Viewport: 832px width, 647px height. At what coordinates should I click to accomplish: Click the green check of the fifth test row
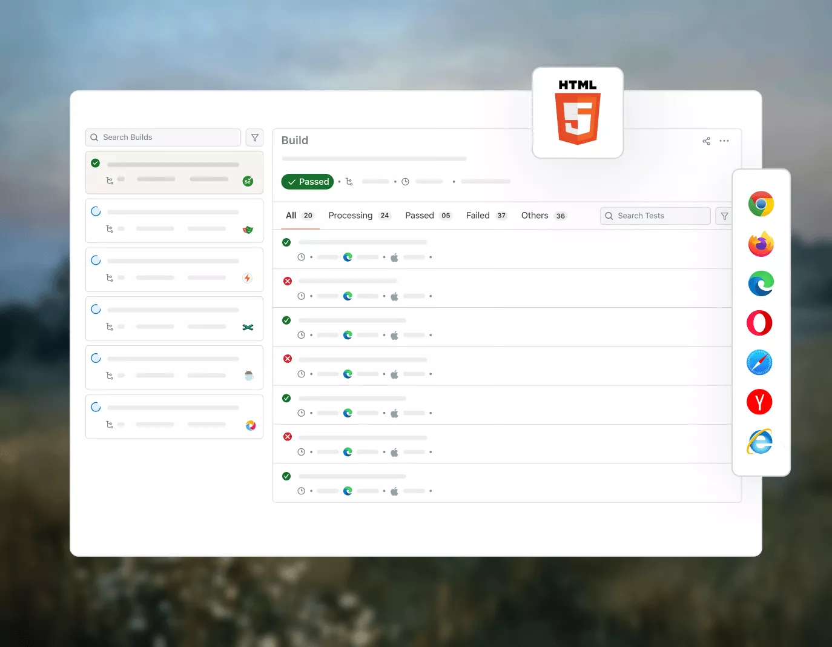286,398
